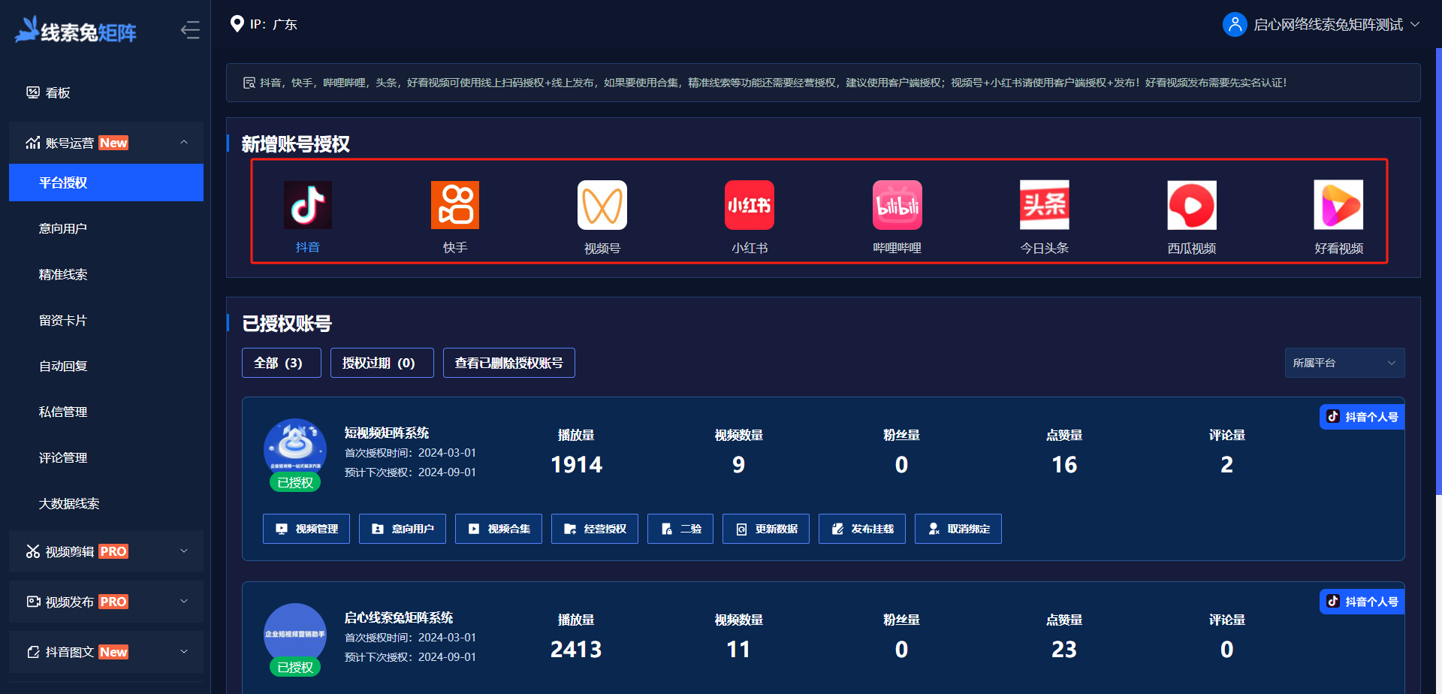This screenshot has height=694, width=1442.
Task: Select the 今日头条 platform icon
Action: pos(1044,205)
